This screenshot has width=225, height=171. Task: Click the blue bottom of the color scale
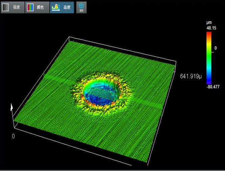pos(209,81)
